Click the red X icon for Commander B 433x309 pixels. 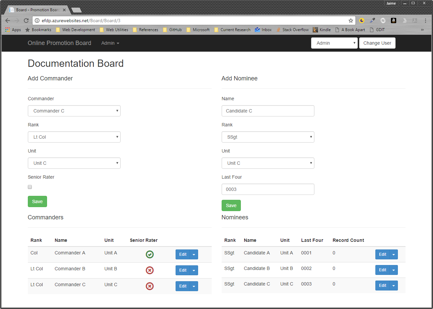[x=150, y=270]
